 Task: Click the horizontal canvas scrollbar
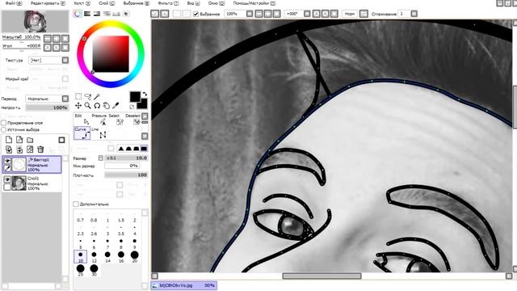[322, 276]
